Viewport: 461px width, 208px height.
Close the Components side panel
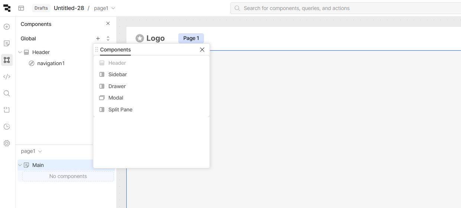pos(108,24)
